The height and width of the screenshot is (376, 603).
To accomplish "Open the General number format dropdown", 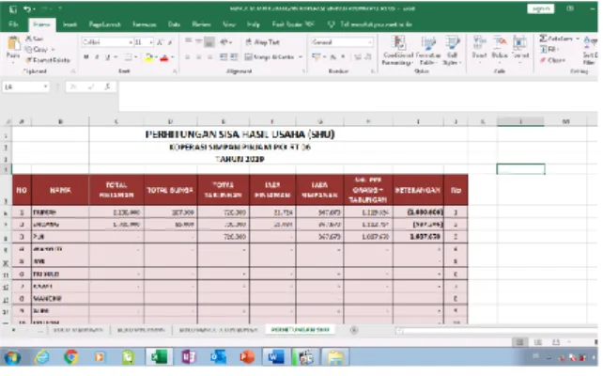I will click(370, 42).
